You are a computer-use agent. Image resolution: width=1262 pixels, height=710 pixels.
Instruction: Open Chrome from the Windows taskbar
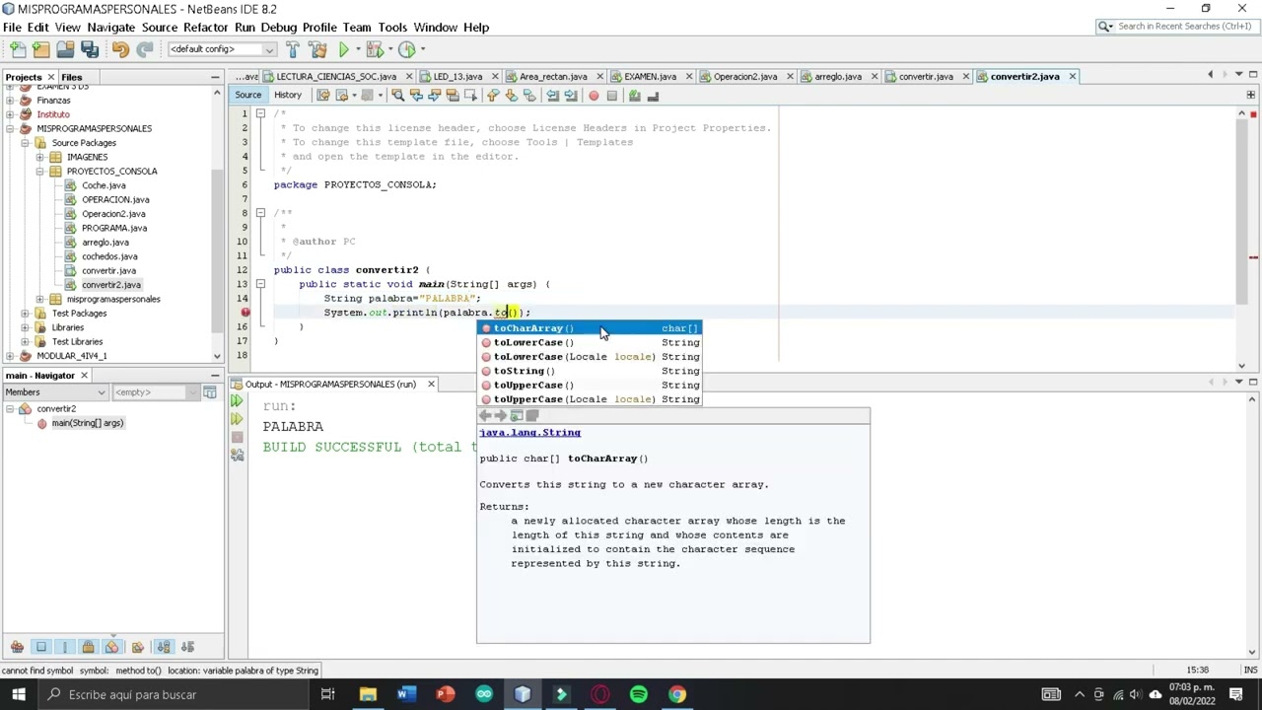pyautogui.click(x=677, y=694)
